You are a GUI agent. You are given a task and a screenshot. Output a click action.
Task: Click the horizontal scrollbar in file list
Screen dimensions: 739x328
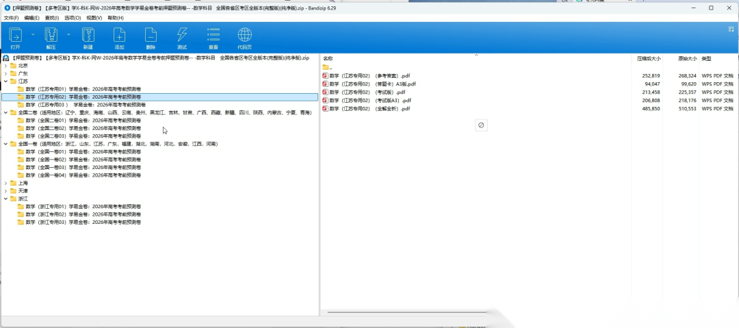click(406, 312)
